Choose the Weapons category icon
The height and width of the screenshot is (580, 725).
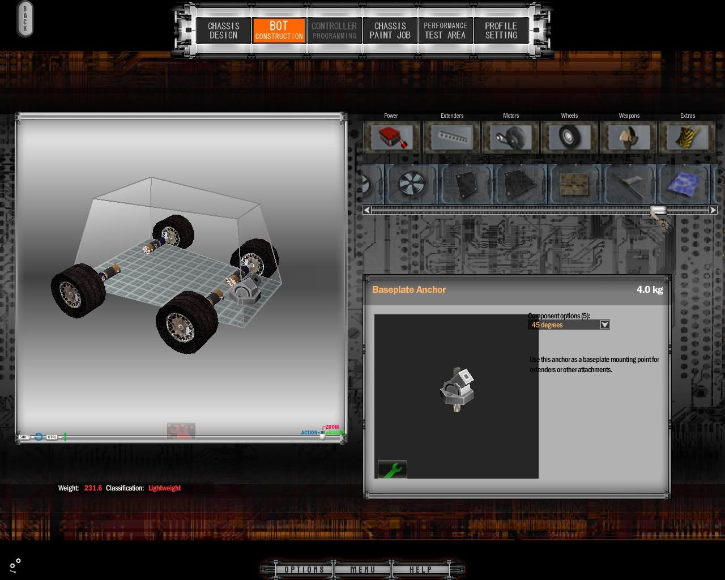(x=629, y=138)
